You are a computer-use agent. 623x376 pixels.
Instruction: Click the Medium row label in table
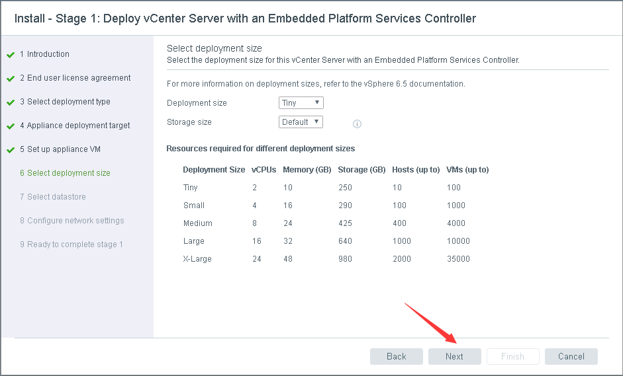tap(198, 223)
